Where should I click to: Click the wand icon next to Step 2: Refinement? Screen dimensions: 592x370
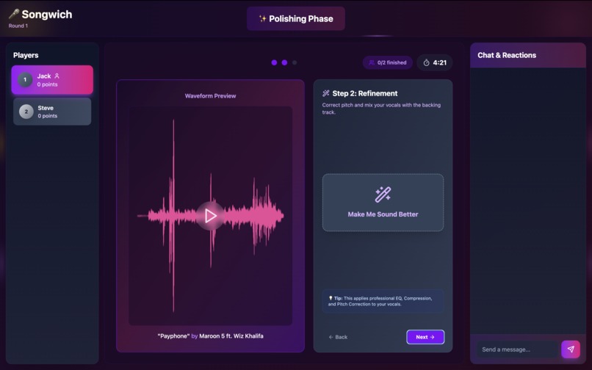click(326, 93)
